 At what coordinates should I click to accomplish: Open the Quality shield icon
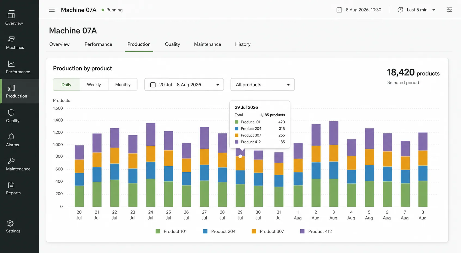[x=11, y=112]
